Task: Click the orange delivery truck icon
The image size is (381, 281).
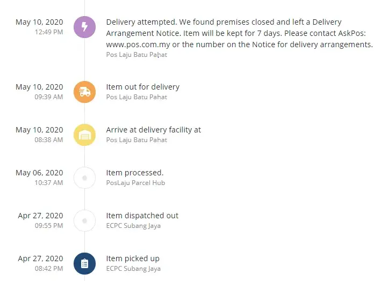Action: (x=84, y=92)
